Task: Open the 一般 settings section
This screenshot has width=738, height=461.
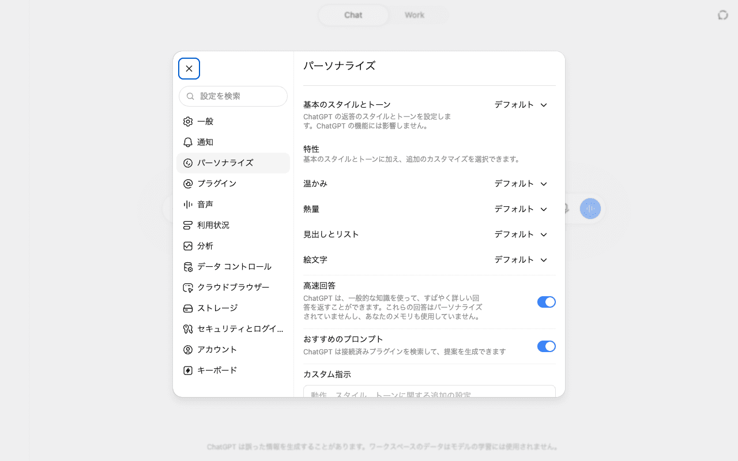Action: point(233,122)
